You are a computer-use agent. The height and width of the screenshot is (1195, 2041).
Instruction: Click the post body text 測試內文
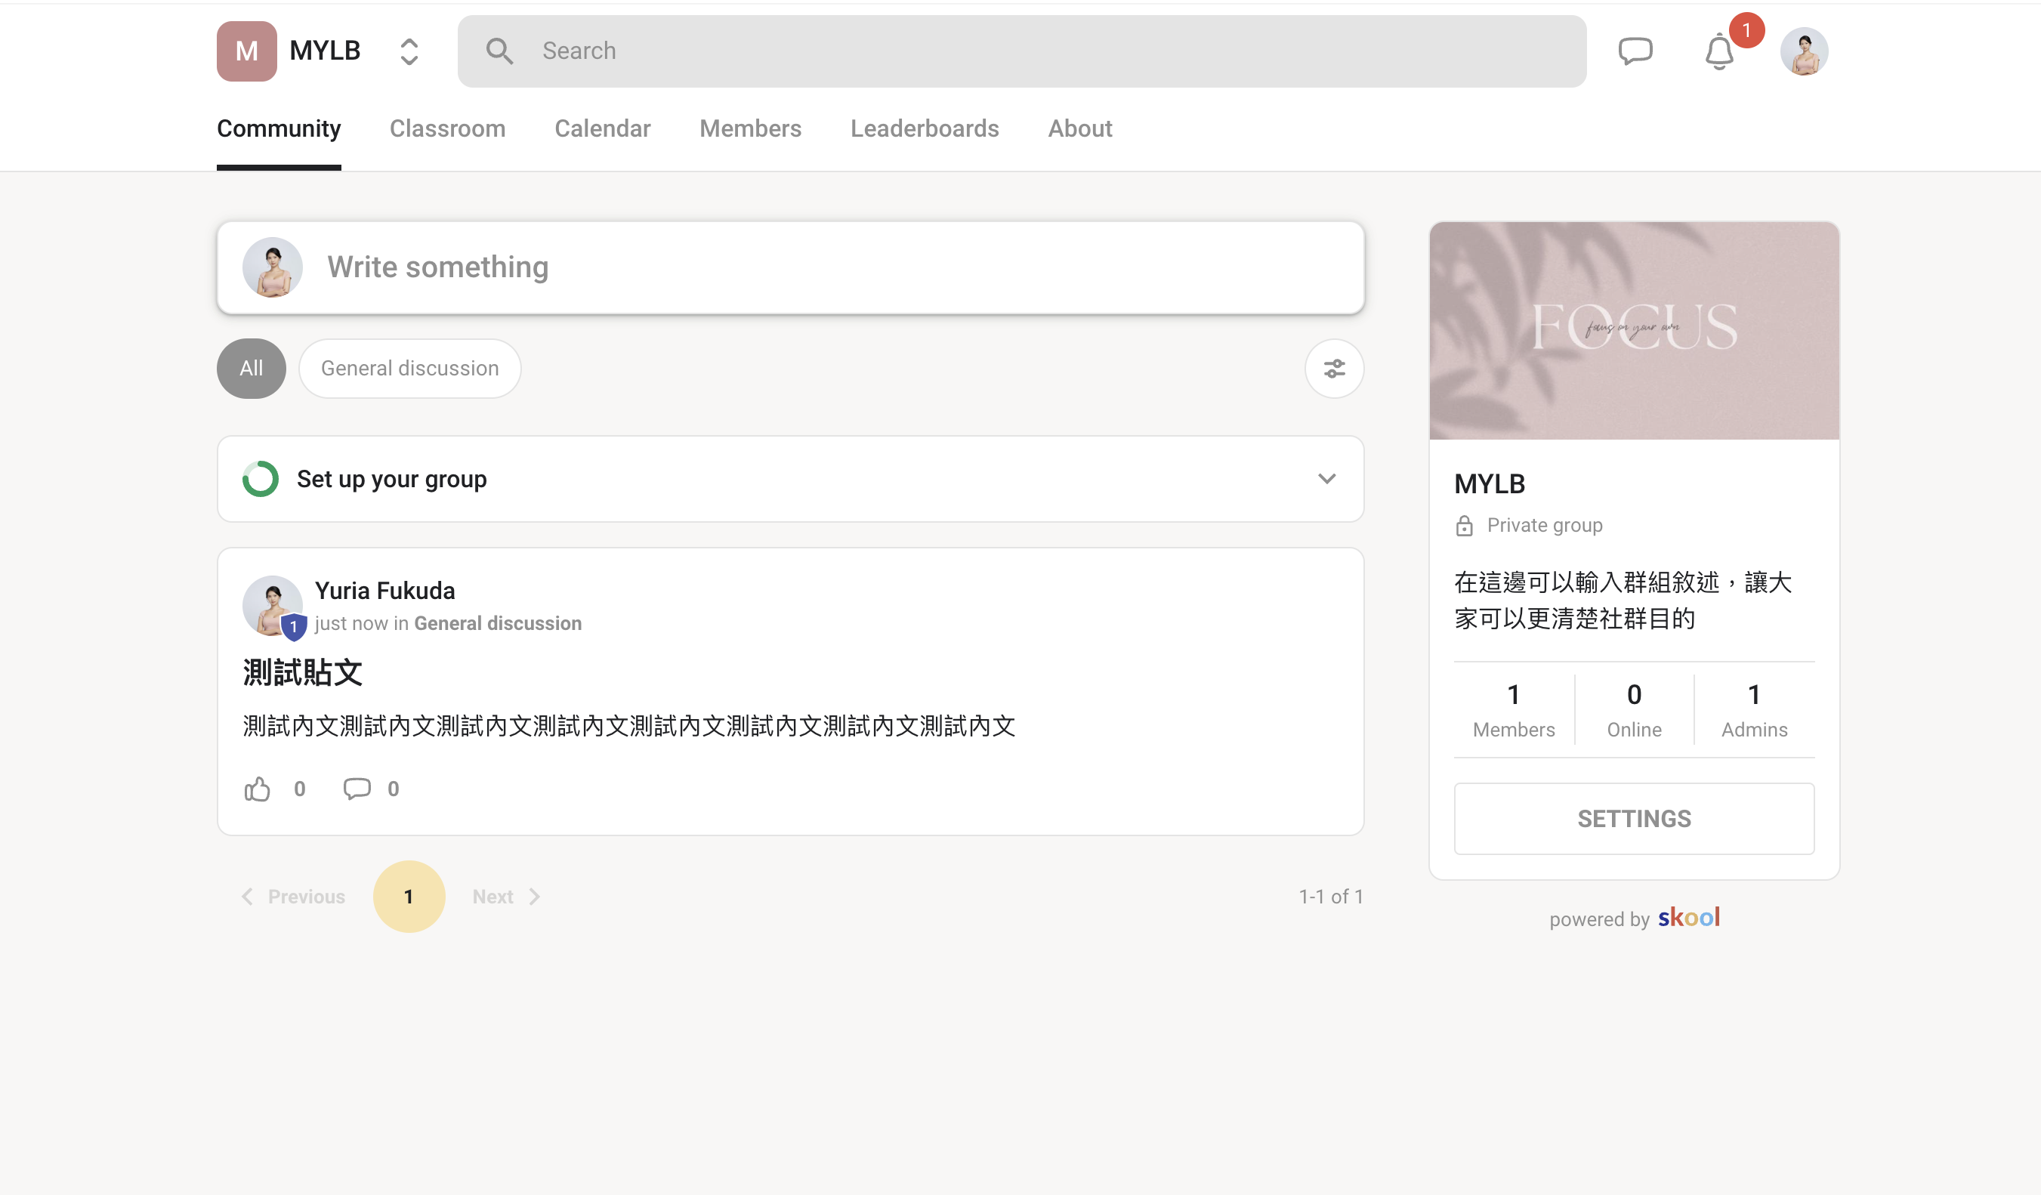tap(628, 726)
